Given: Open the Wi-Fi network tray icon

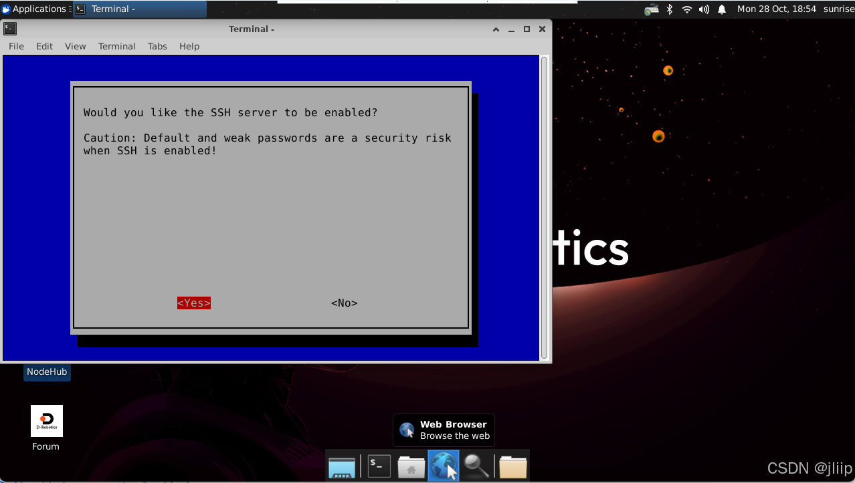Looking at the screenshot, I should (x=687, y=9).
